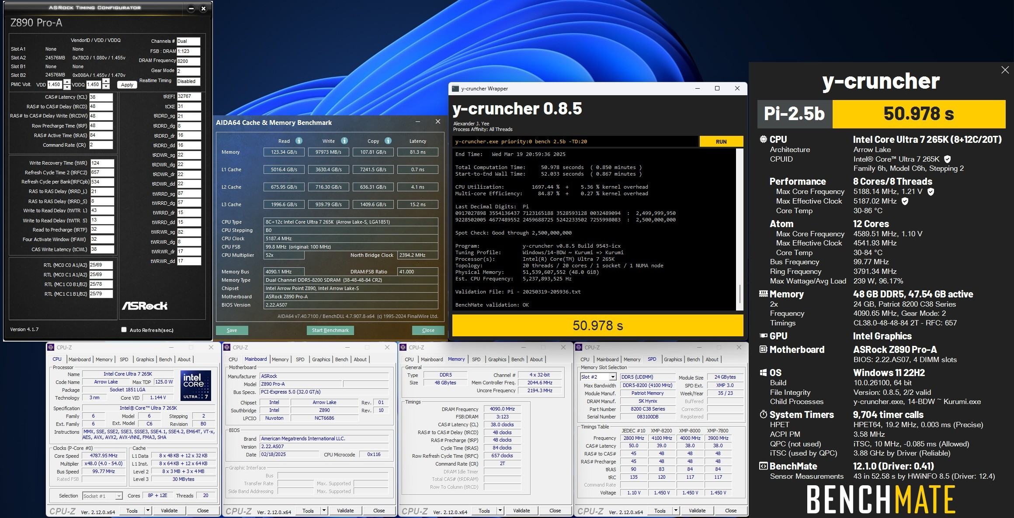Select the SPD tab in the first CPU-Z window
Screen dimensions: 1014x518
point(124,359)
